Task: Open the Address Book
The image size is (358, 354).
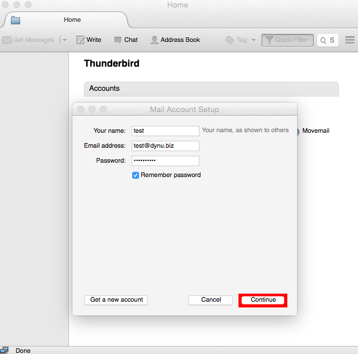Action: 175,40
